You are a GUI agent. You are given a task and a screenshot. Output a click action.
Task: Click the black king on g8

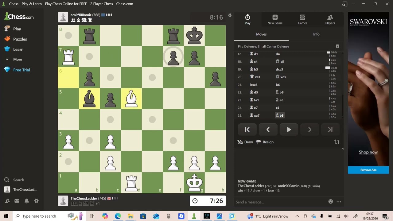point(194,36)
